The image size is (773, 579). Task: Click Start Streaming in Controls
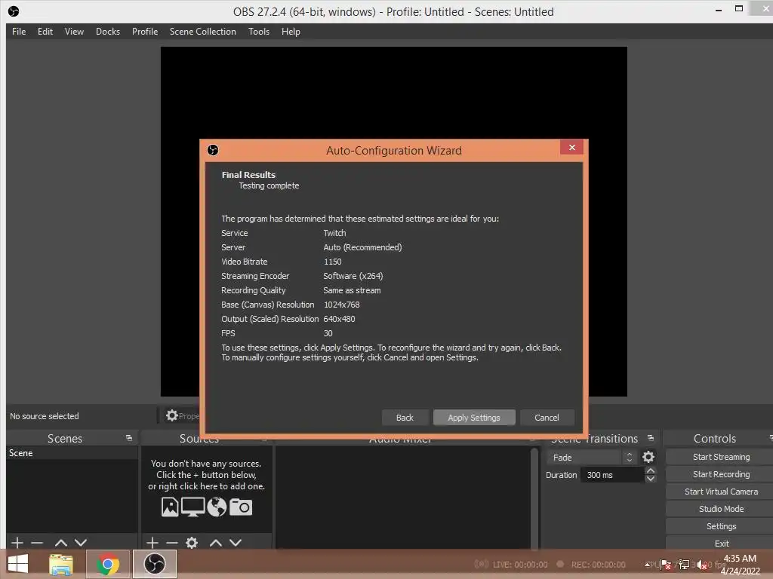point(721,457)
